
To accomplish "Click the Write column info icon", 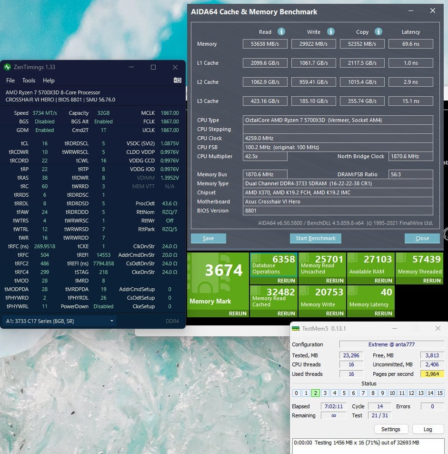I will coord(330,32).
